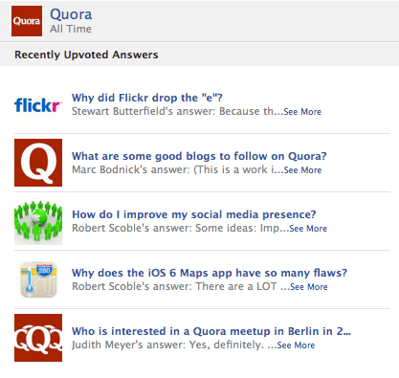
Task: Open 'Why did Flickr drop the e?' question
Action: click(x=147, y=98)
